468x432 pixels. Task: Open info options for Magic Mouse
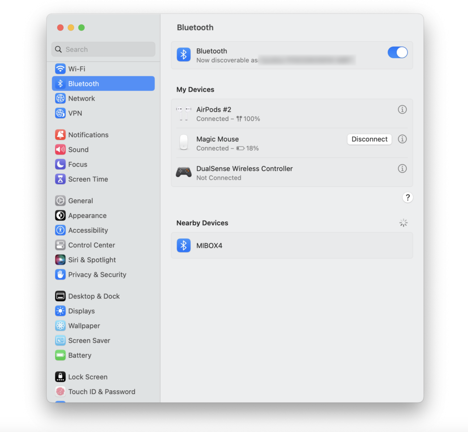tap(402, 139)
